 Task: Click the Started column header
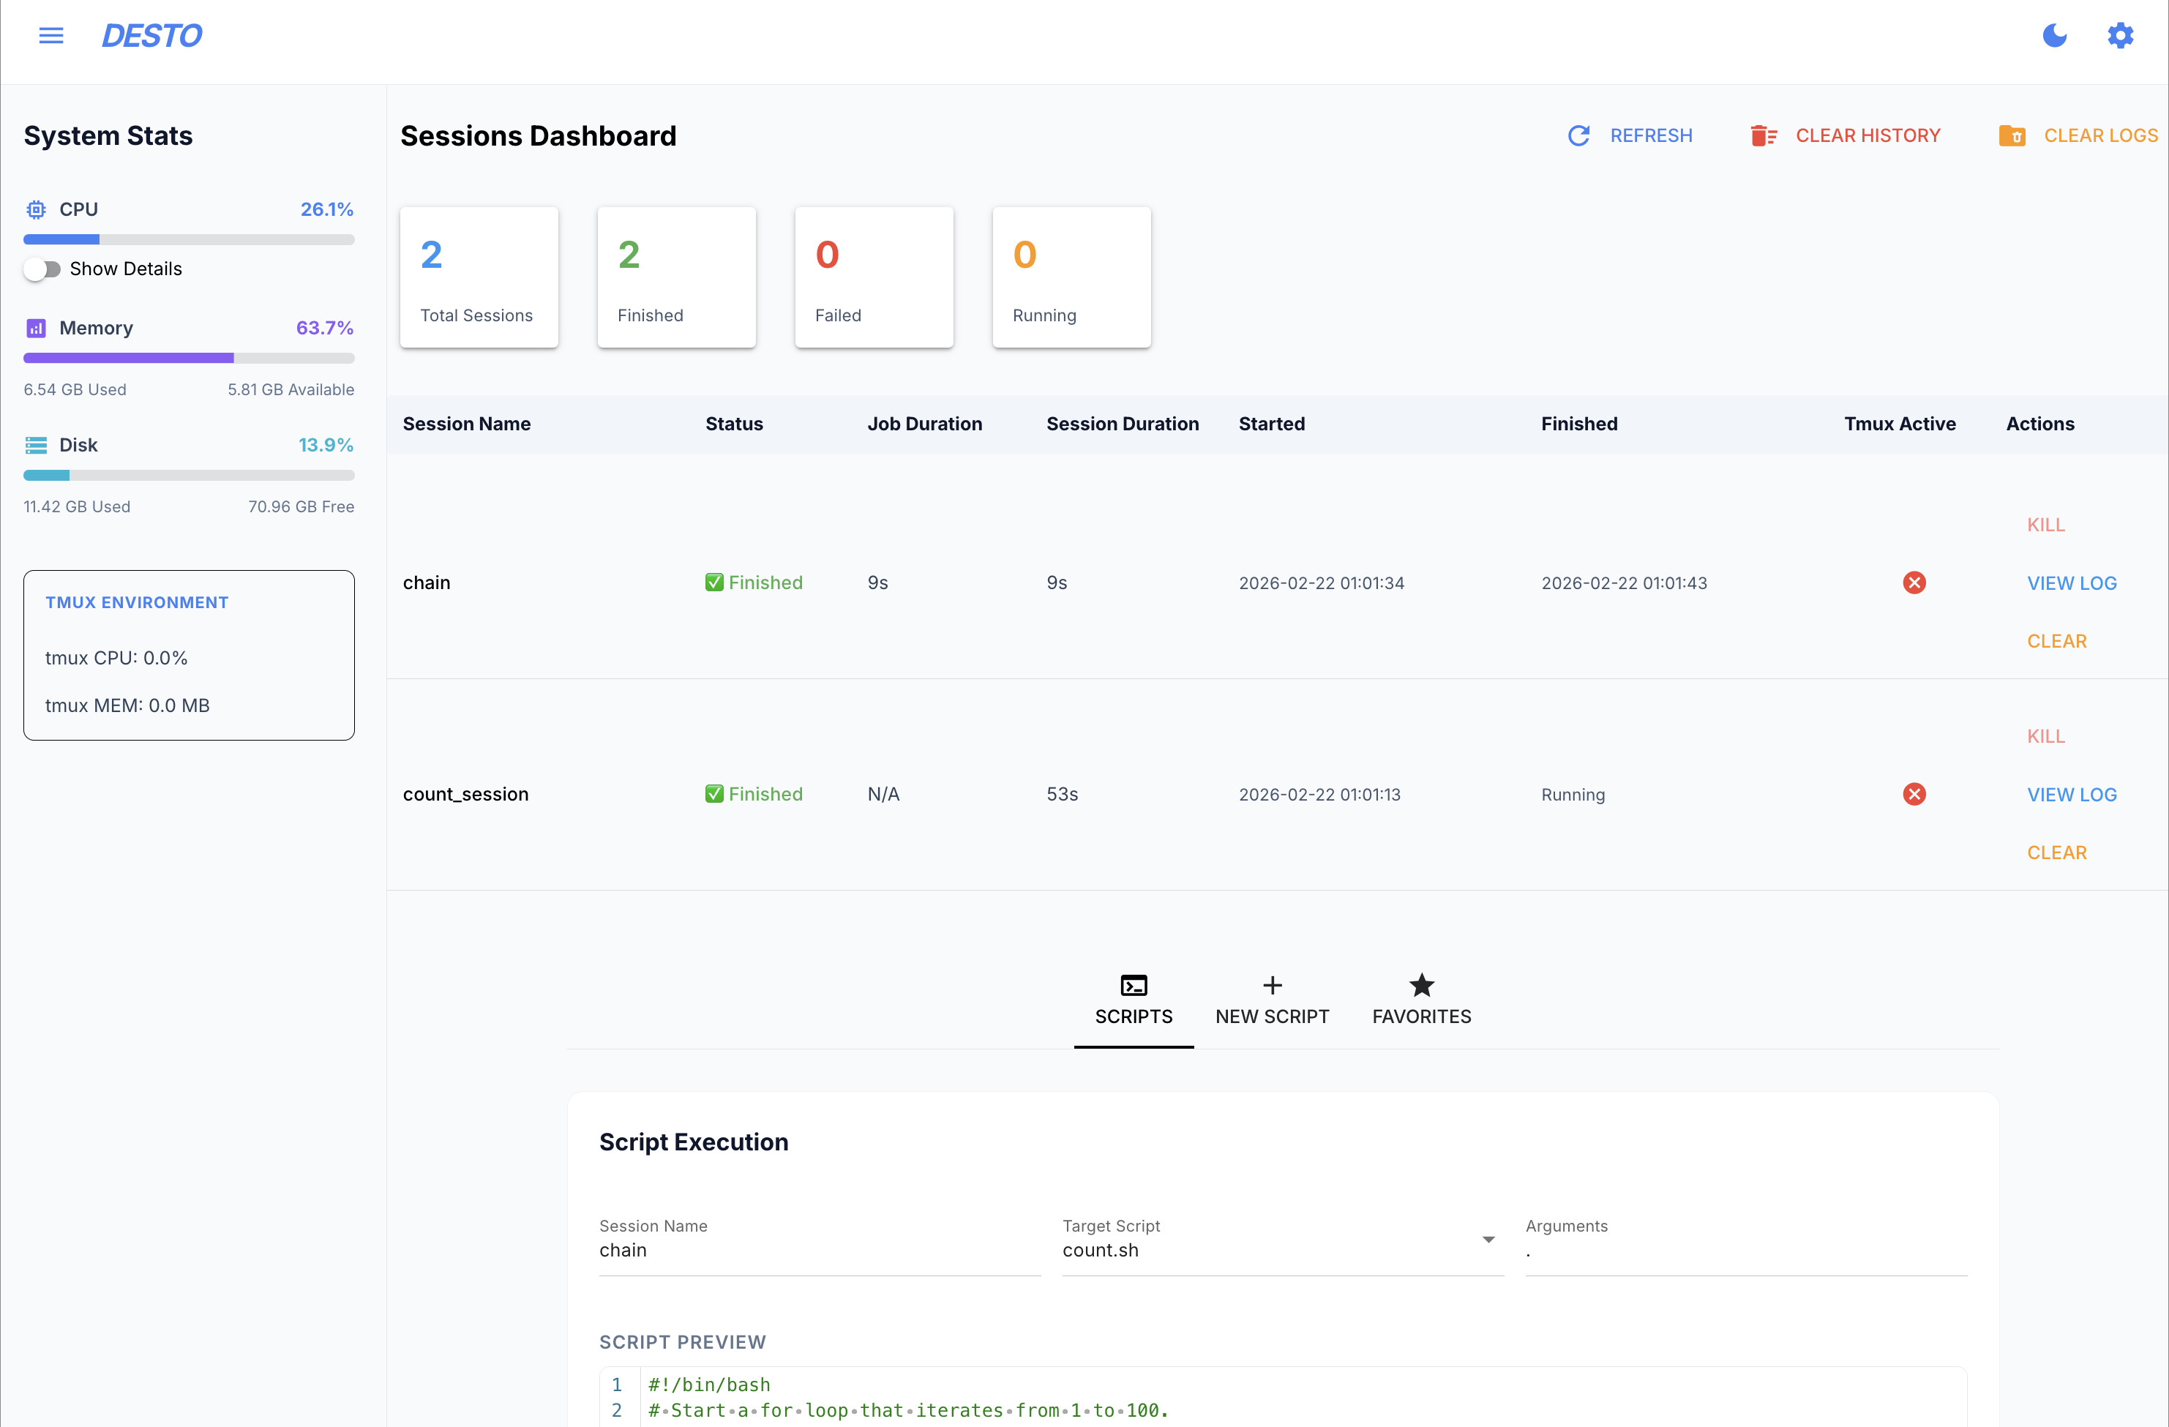1271,424
